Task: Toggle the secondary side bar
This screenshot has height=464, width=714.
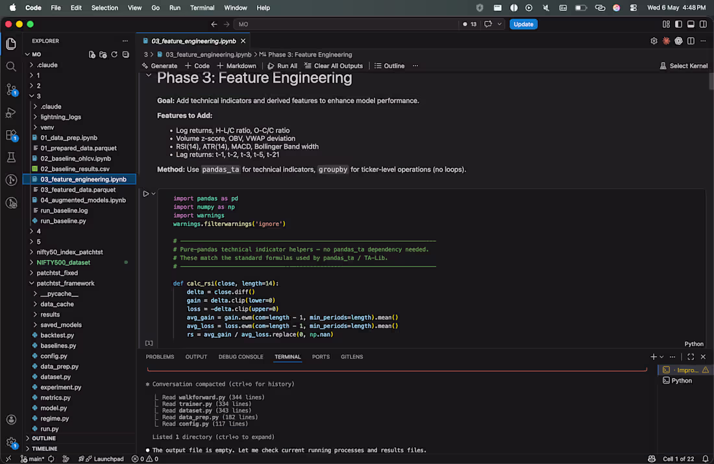Action: tap(703, 24)
